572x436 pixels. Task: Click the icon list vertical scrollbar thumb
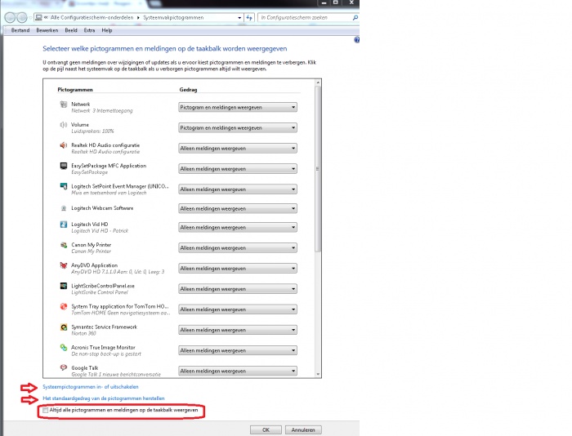318,169
